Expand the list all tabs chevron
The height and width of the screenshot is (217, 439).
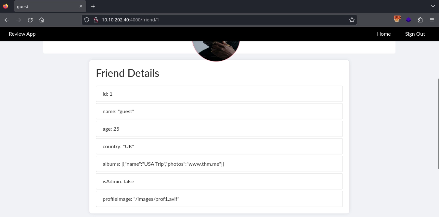tap(433, 6)
